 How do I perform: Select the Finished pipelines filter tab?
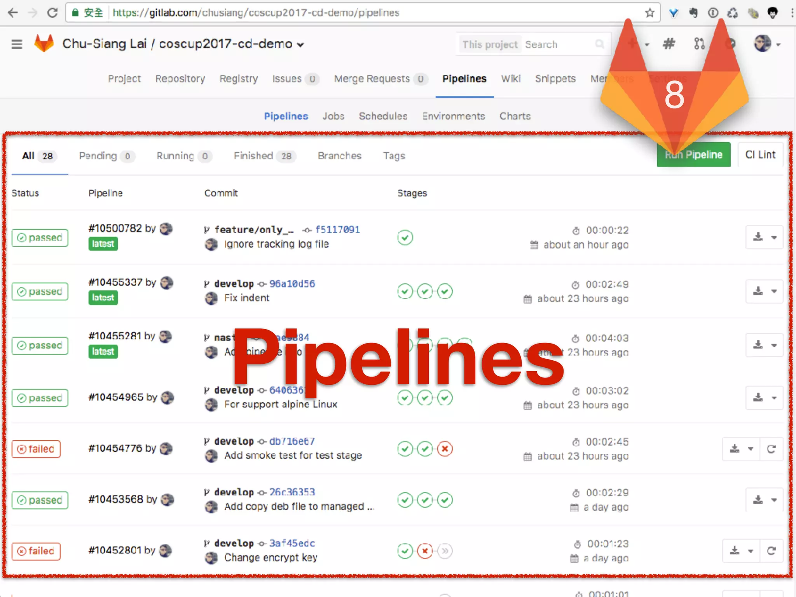pos(265,156)
